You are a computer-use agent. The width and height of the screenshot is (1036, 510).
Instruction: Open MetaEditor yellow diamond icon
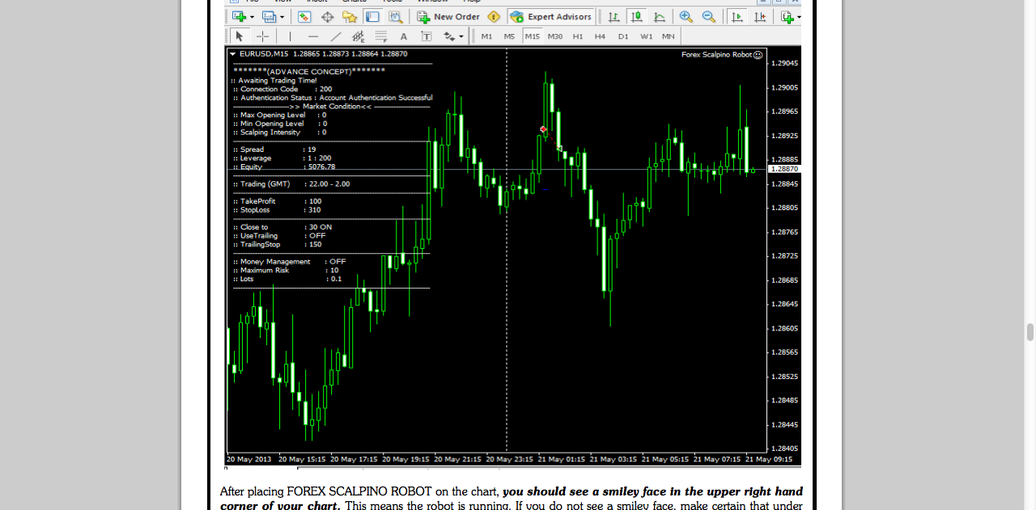click(x=494, y=16)
